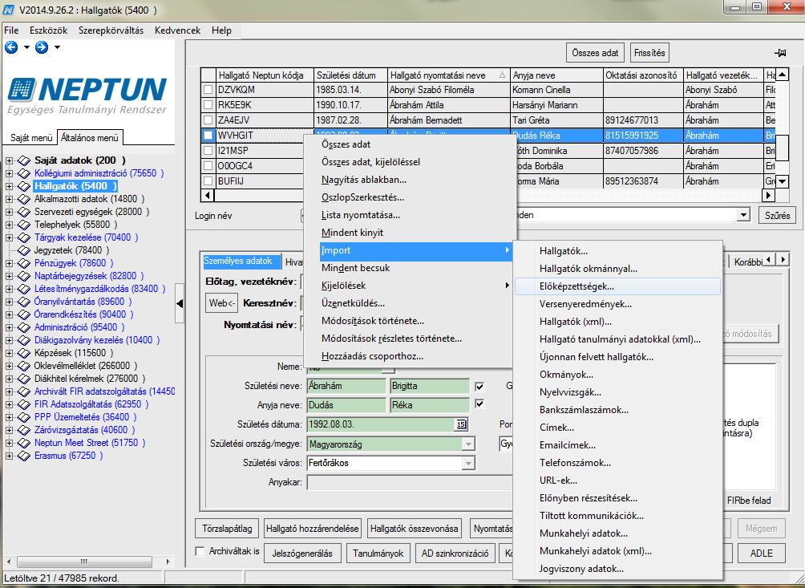This screenshot has width=805, height=588.
Task: Click the Jelszógenerálás button
Action: [x=301, y=554]
